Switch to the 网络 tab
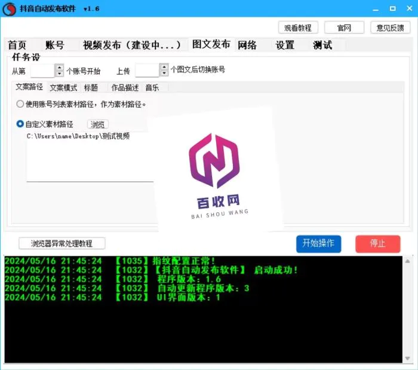The width and height of the screenshot is (418, 370). click(x=247, y=45)
